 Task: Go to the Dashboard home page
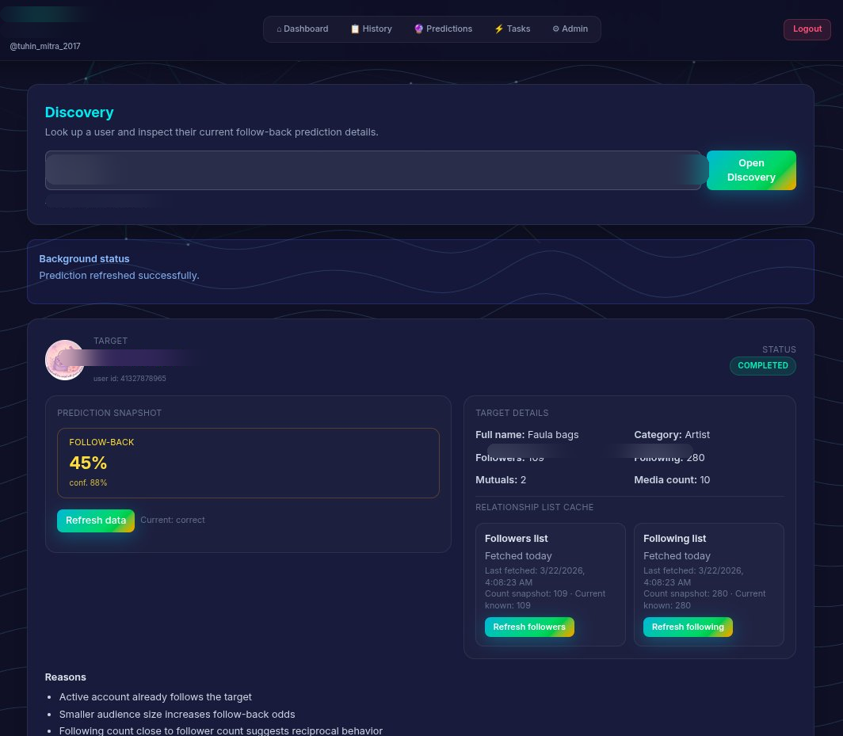[302, 29]
